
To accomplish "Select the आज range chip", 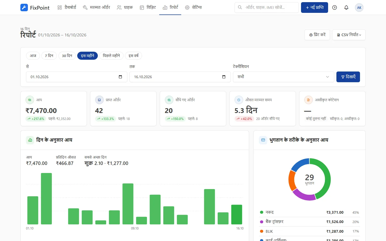I will 33,56.
